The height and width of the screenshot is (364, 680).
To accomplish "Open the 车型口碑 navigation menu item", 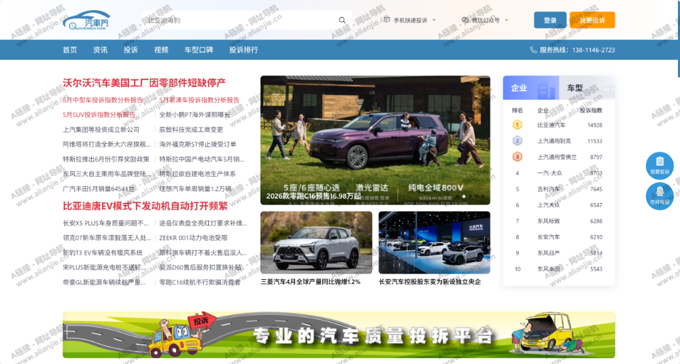I will (x=199, y=50).
